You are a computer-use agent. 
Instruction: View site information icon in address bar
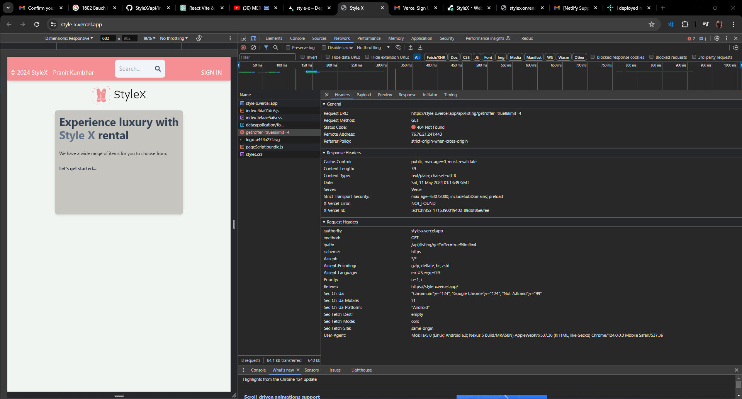(x=53, y=24)
